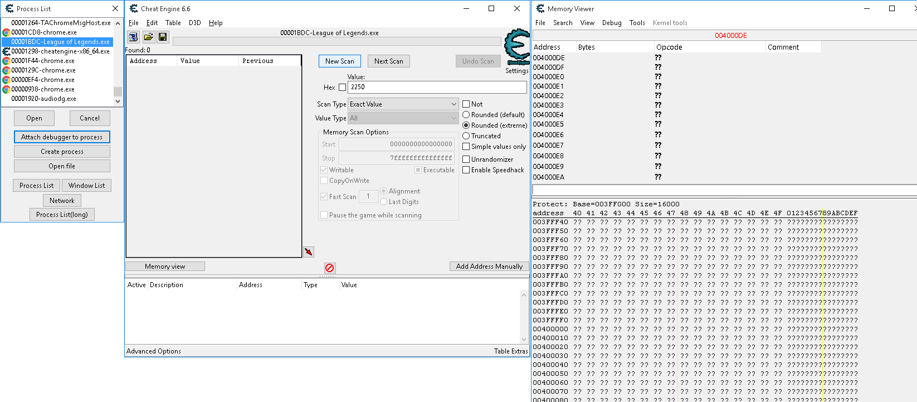Click Add Address Manually button
The image size is (917, 402).
(489, 267)
